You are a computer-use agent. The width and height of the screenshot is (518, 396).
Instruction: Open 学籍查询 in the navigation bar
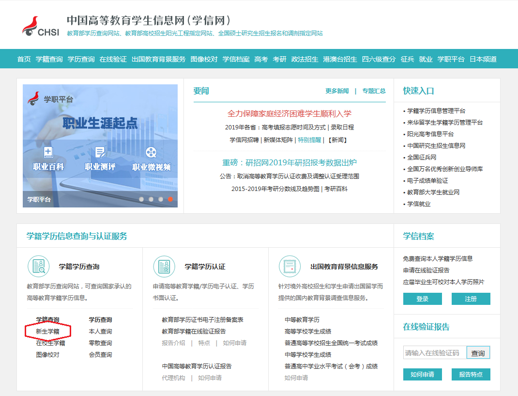(x=49, y=59)
